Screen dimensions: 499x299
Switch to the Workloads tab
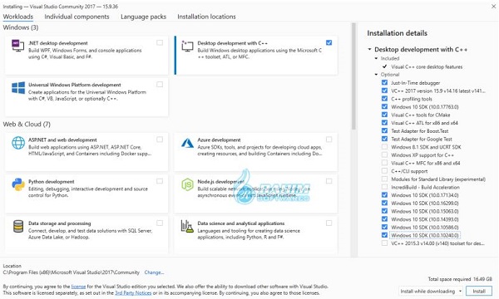[18, 17]
